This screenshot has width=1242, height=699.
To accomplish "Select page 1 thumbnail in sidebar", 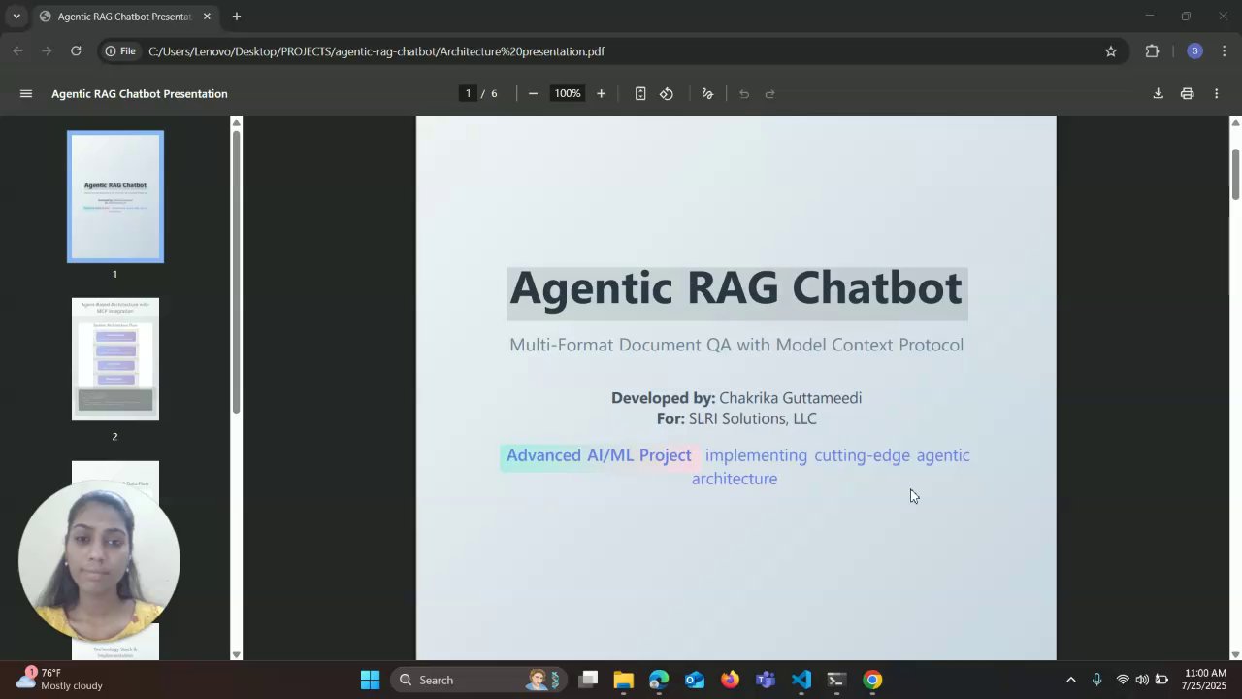I will (115, 197).
